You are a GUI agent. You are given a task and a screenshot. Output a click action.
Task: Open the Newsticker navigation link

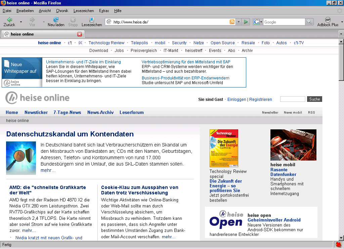point(36,112)
